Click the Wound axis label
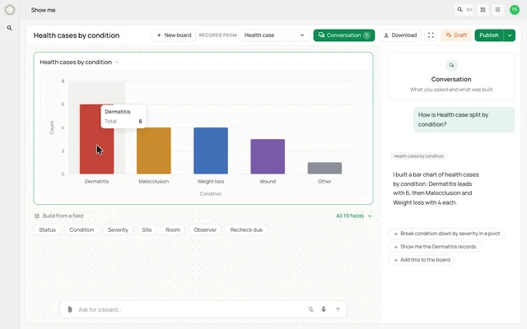The width and height of the screenshot is (527, 329). [x=268, y=181]
